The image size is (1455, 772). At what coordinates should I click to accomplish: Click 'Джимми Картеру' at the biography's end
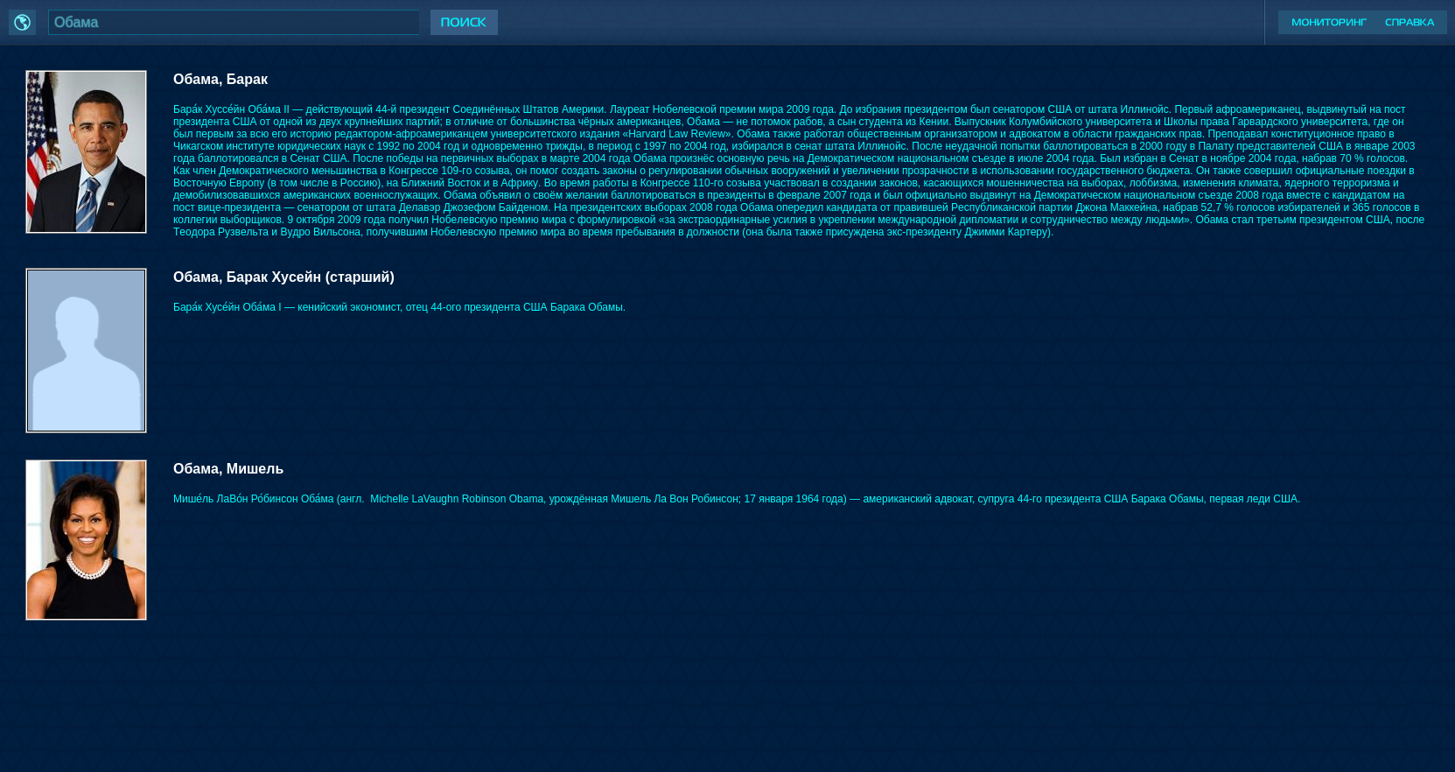tap(1006, 232)
